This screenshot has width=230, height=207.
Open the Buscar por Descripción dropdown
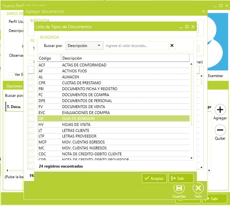pos(84,46)
